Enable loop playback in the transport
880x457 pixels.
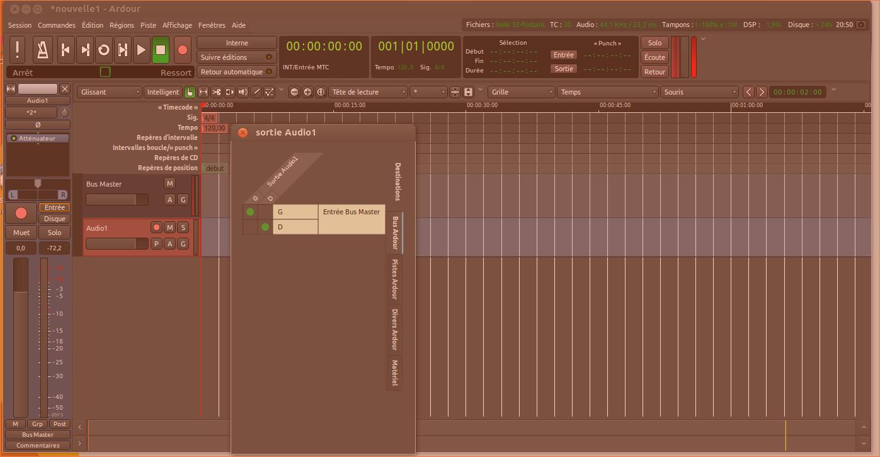click(104, 49)
